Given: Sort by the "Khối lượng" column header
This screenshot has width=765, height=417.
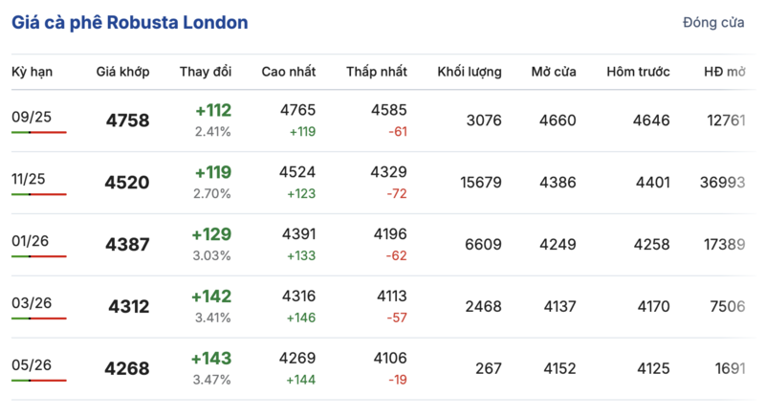Looking at the screenshot, I should coord(470,73).
